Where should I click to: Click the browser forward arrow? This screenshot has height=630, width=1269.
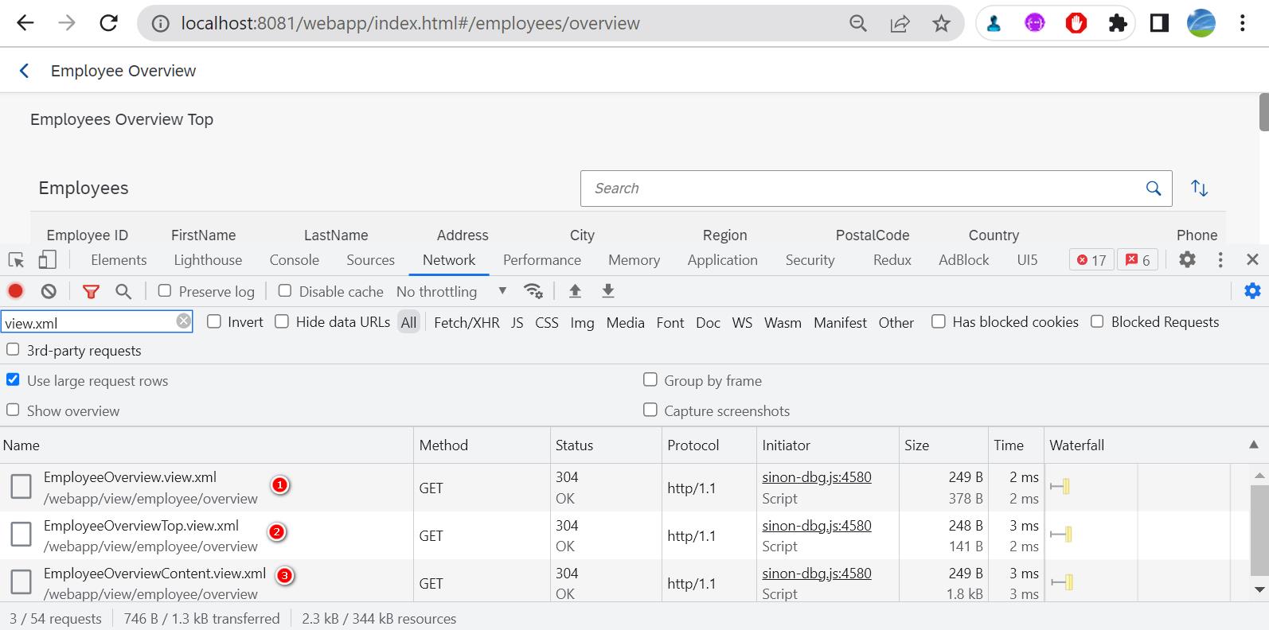pos(67,23)
